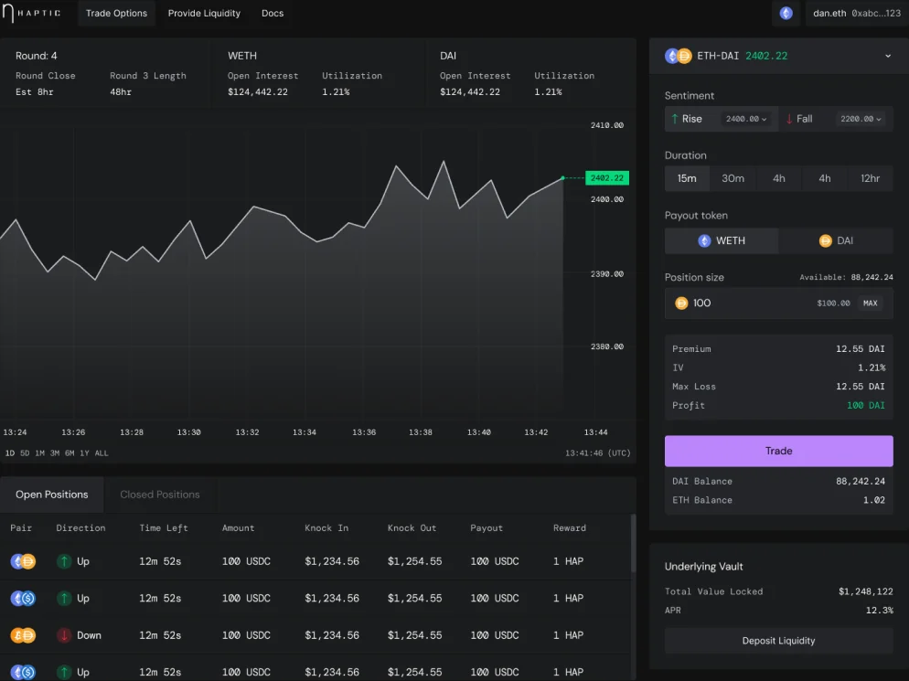
Task: Click the DAI coin icon in Position size field
Action: [681, 303]
